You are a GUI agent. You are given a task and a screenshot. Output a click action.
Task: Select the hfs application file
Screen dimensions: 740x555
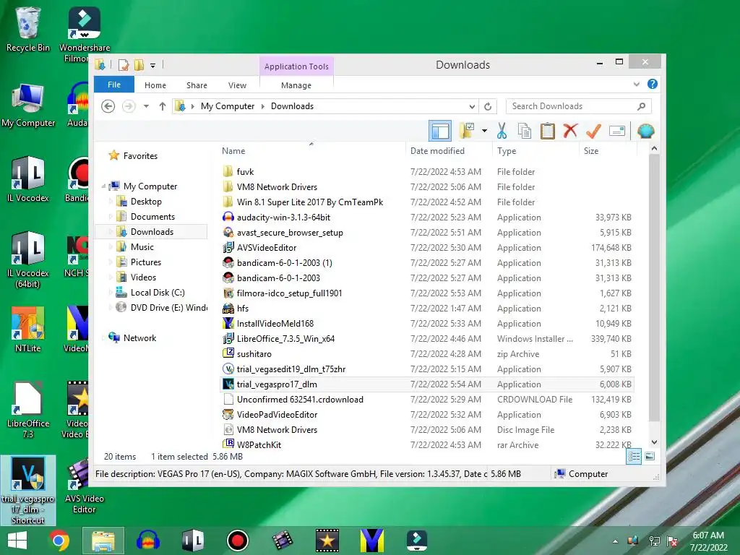(243, 308)
